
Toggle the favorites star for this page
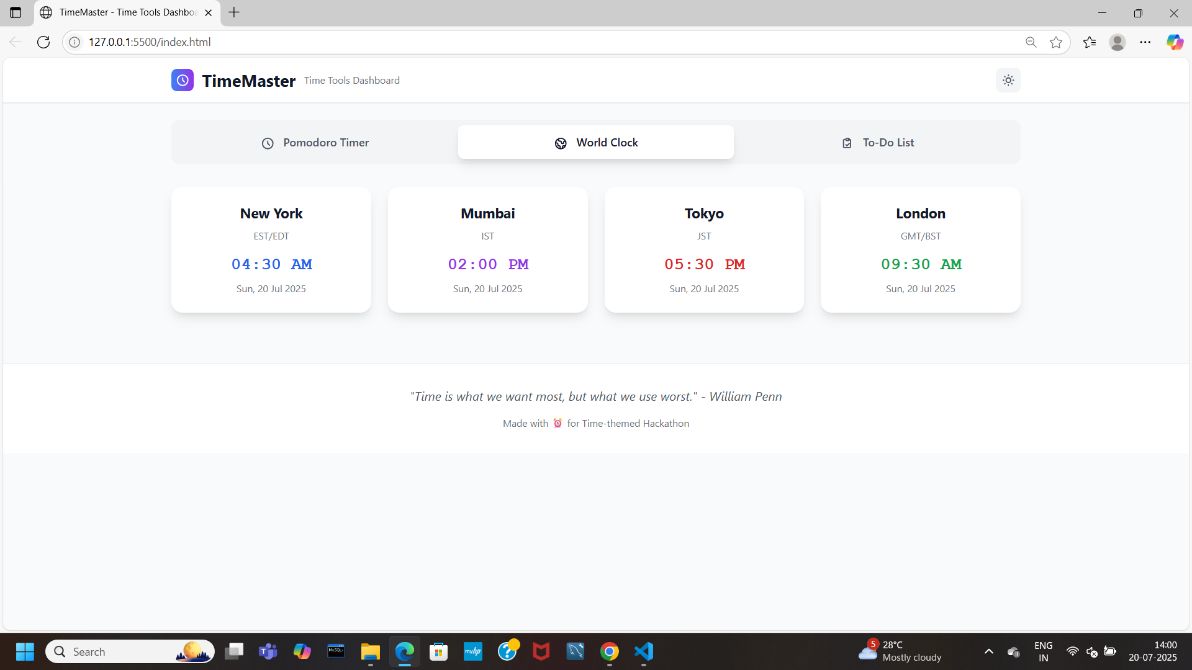(x=1057, y=42)
